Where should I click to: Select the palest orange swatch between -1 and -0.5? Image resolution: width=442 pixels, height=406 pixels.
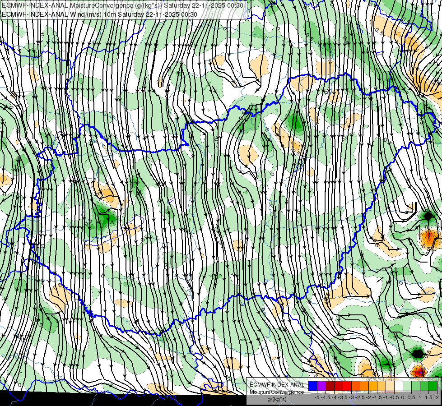[x=390, y=386]
